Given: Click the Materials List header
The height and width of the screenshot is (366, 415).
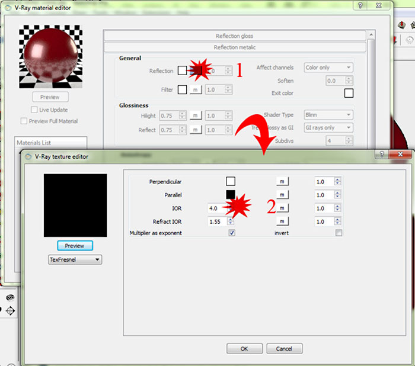Looking at the screenshot, I should 50,143.
